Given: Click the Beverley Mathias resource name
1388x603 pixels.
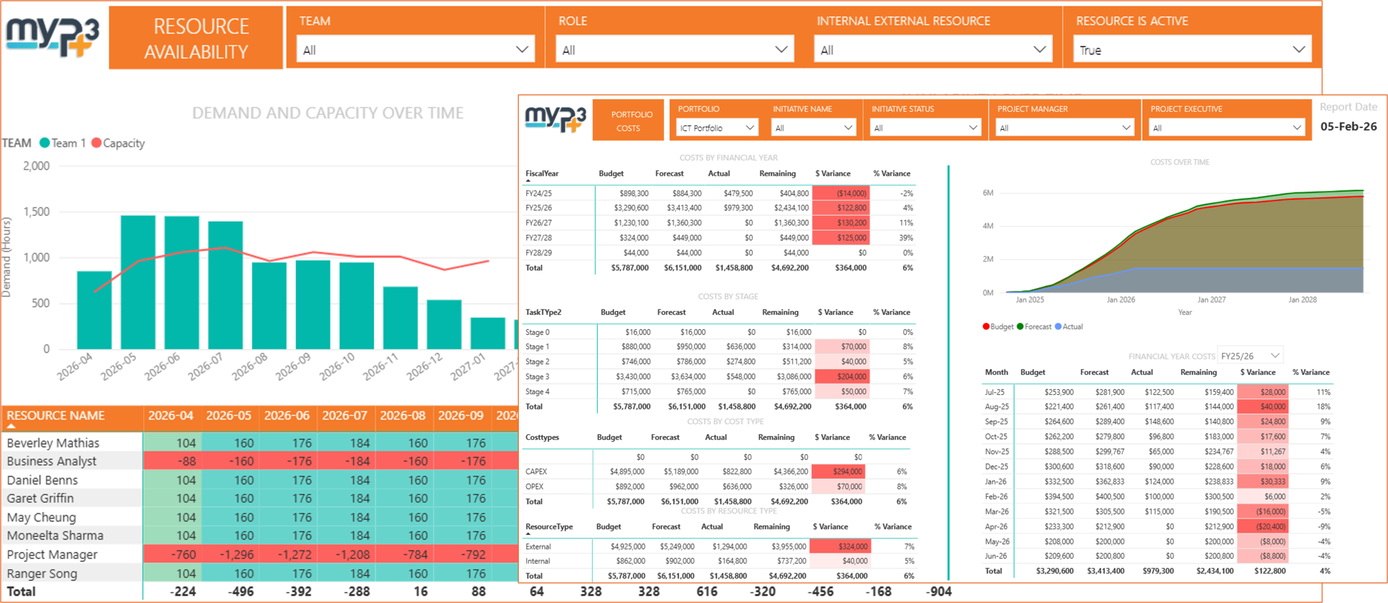Looking at the screenshot, I should pos(53,442).
